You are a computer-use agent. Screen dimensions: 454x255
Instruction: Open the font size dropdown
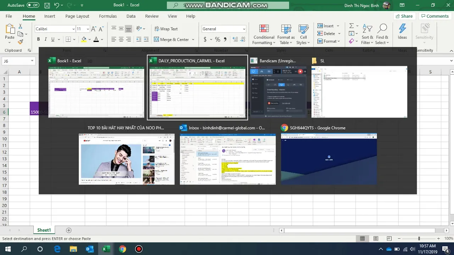point(87,29)
